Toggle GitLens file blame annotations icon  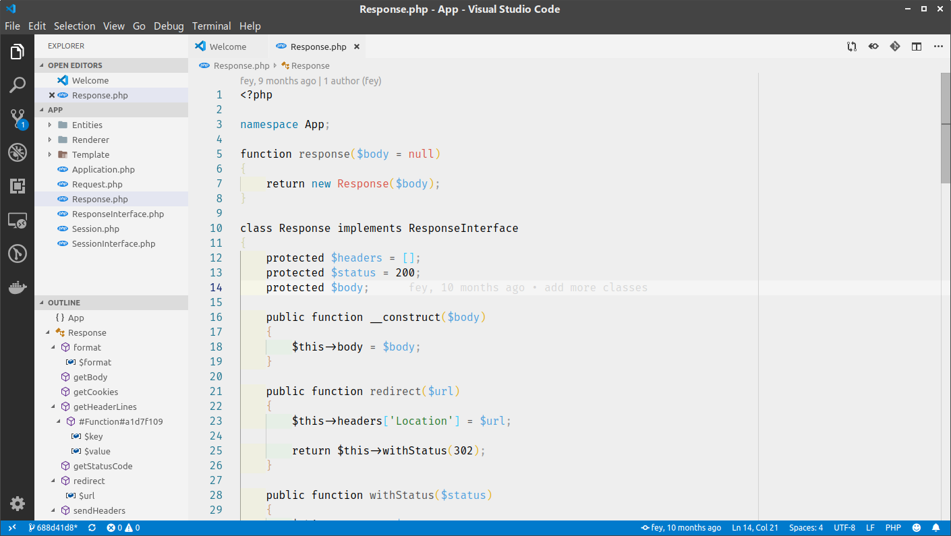[x=873, y=47]
